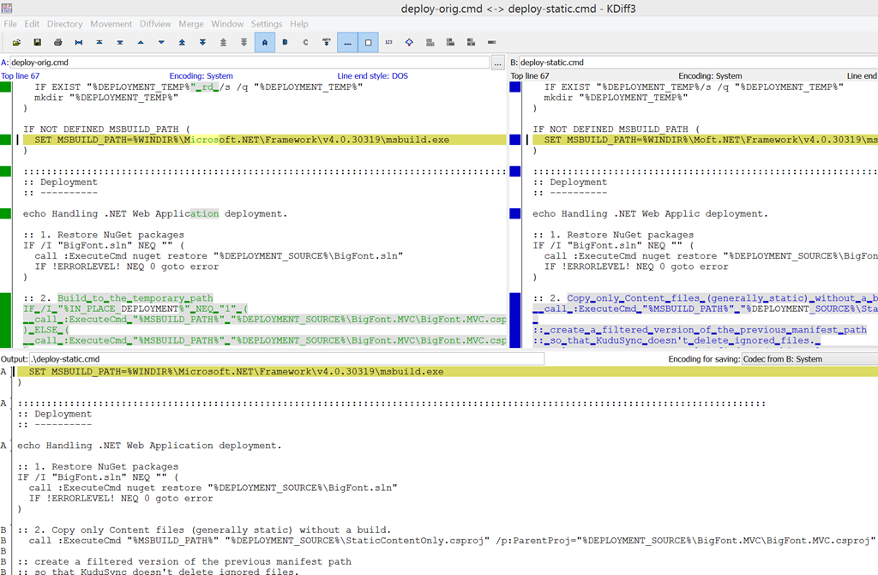Open Encoding for saving dropdown

click(x=809, y=359)
